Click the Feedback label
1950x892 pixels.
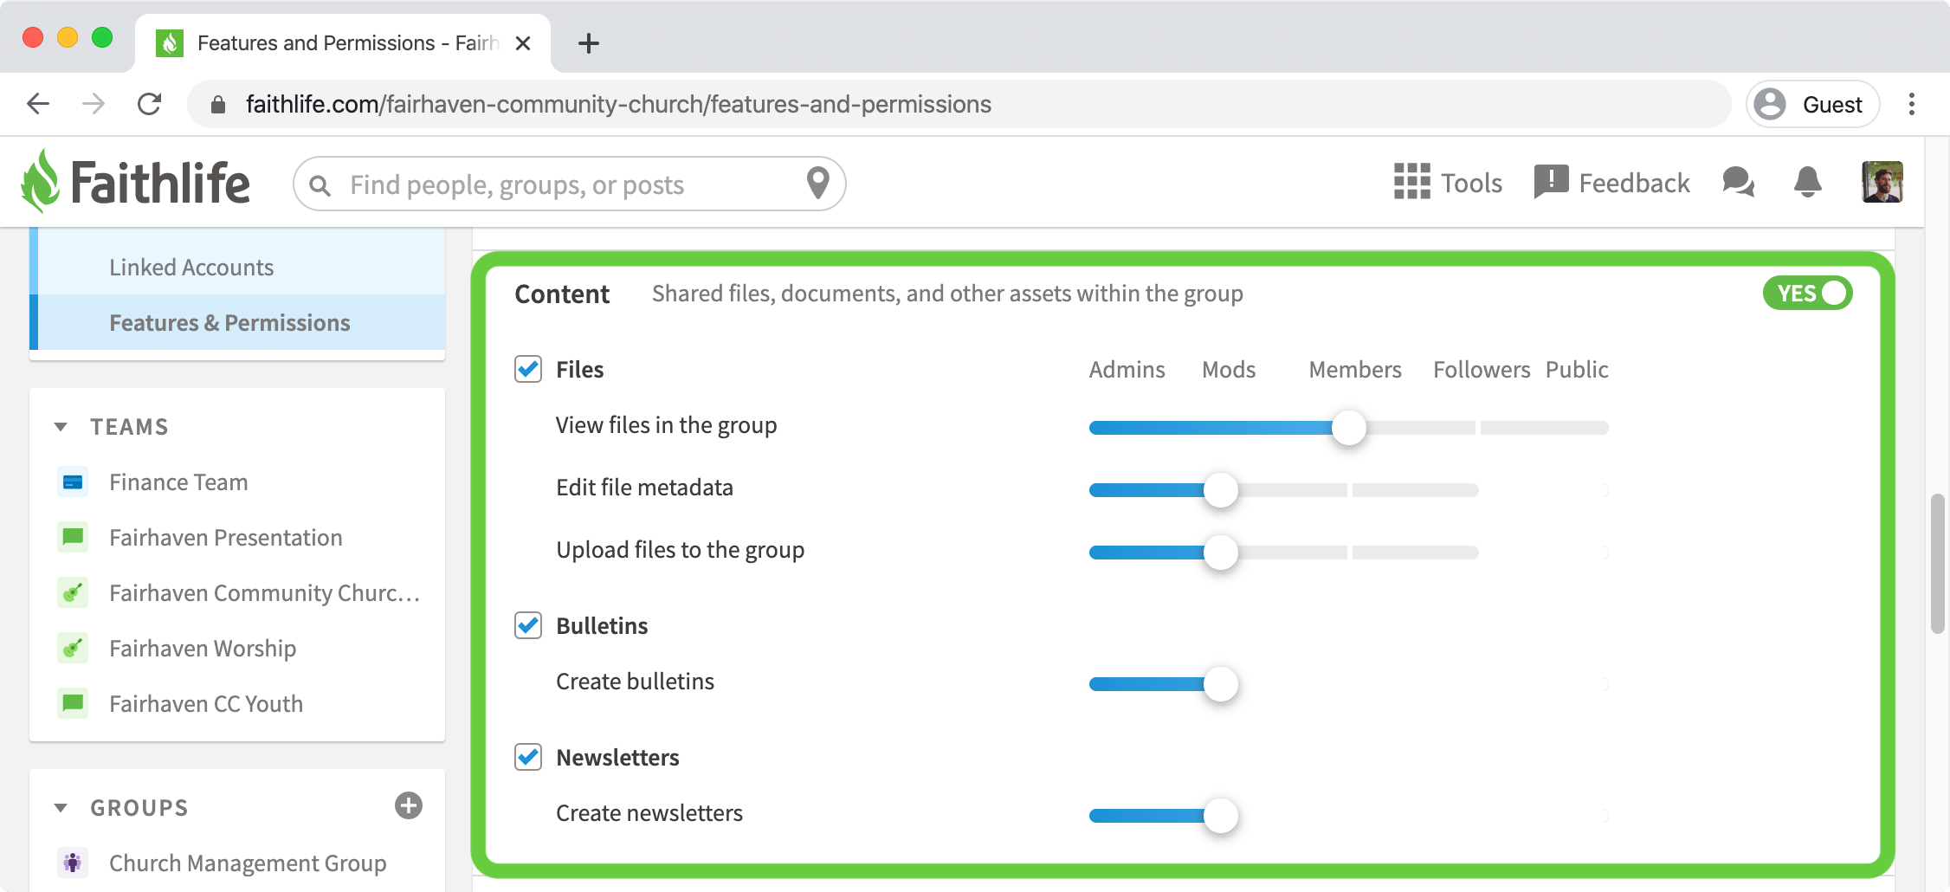coord(1634,183)
